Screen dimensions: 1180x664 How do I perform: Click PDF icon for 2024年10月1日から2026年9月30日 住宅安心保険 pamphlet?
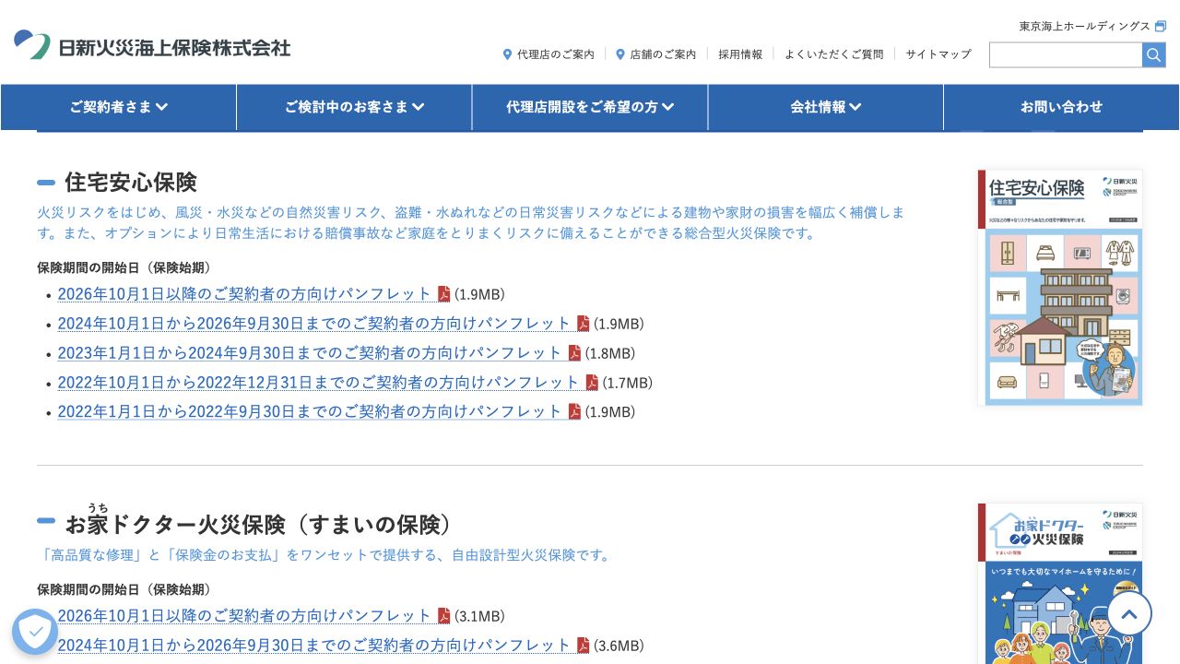pos(584,324)
